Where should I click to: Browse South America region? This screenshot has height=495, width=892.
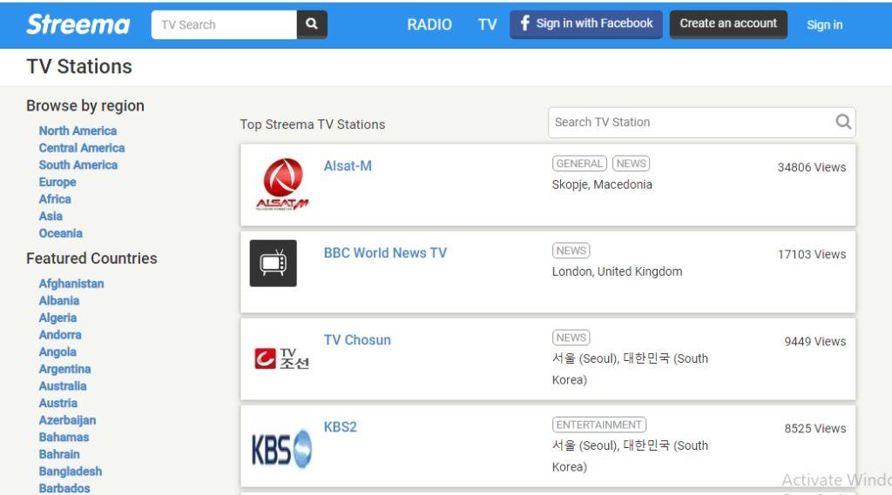click(x=78, y=164)
